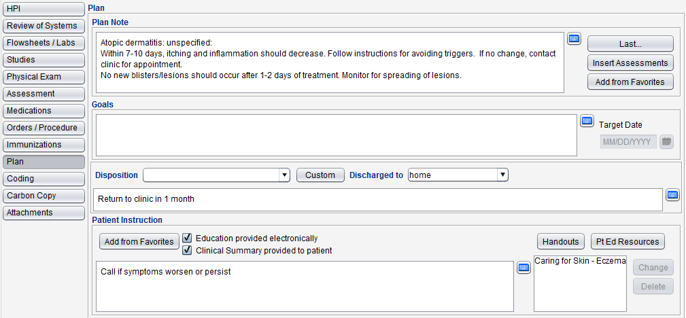The height and width of the screenshot is (318, 686).
Task: Switch to the Medications section
Action: [44, 111]
